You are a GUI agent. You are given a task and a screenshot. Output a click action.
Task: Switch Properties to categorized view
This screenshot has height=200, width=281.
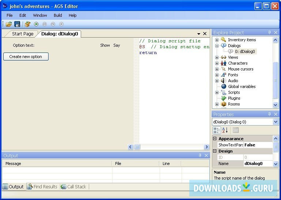[217, 130]
